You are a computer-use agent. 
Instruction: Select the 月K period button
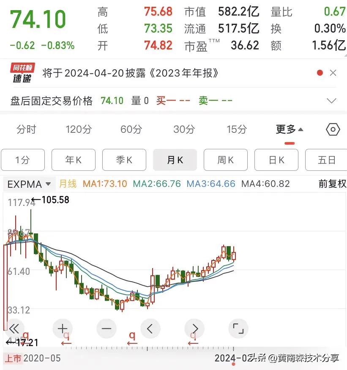pos(175,160)
